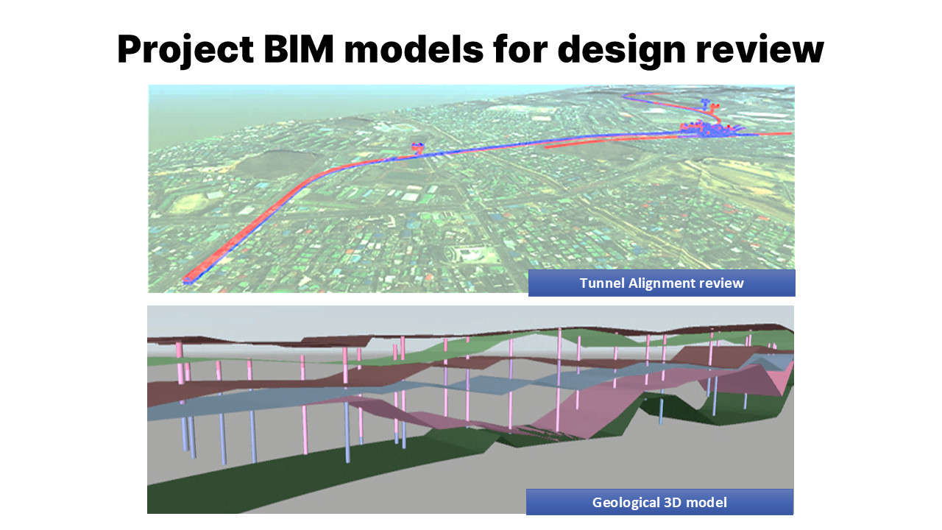This screenshot has height=530, width=942.
Task: Click the tunnel's lower-left end on the map
Action: [x=190, y=279]
